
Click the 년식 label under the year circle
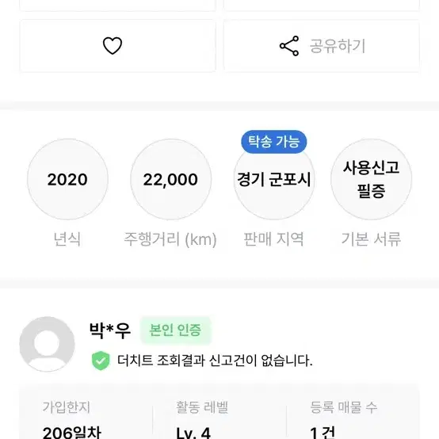pyautogui.click(x=67, y=239)
